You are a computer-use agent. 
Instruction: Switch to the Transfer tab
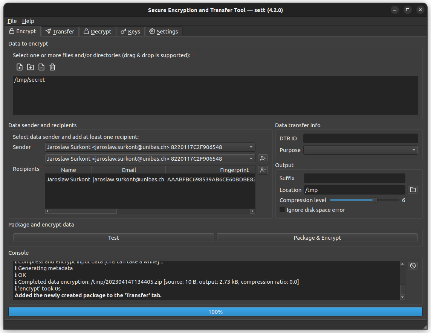[x=60, y=32]
